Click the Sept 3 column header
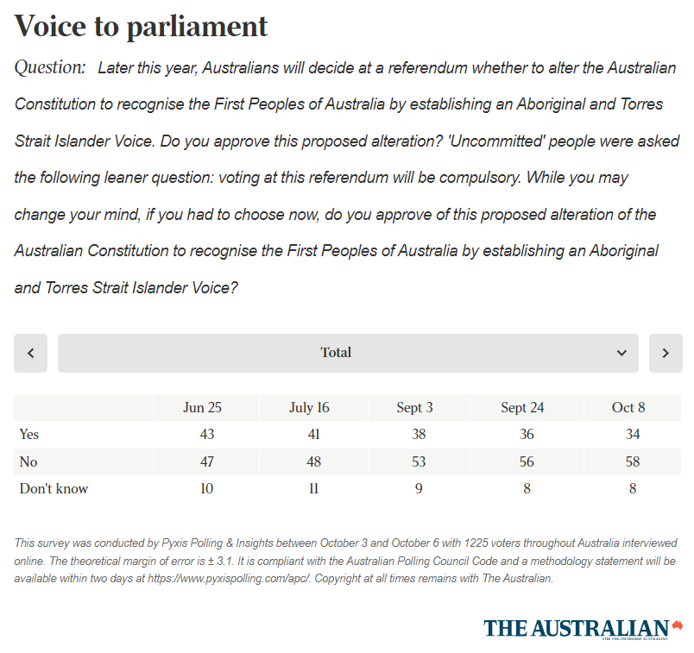Screen dimensions: 694x653 [x=419, y=407]
